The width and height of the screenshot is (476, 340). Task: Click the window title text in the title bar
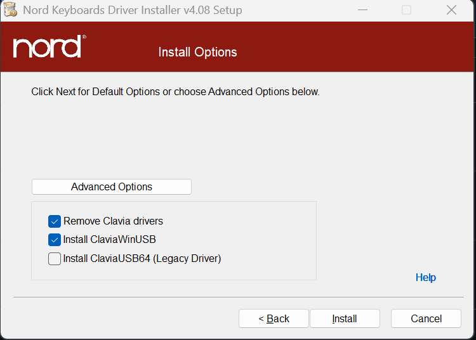tap(132, 10)
